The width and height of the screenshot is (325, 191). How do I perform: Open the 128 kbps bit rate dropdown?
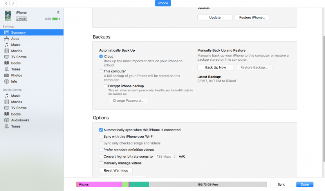click(166, 157)
